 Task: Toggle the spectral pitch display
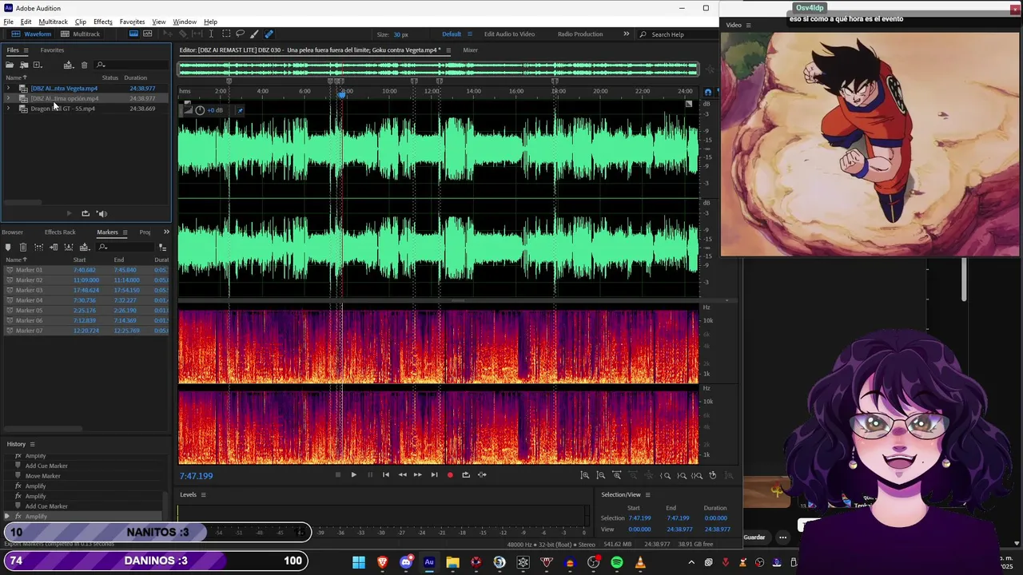tap(148, 34)
